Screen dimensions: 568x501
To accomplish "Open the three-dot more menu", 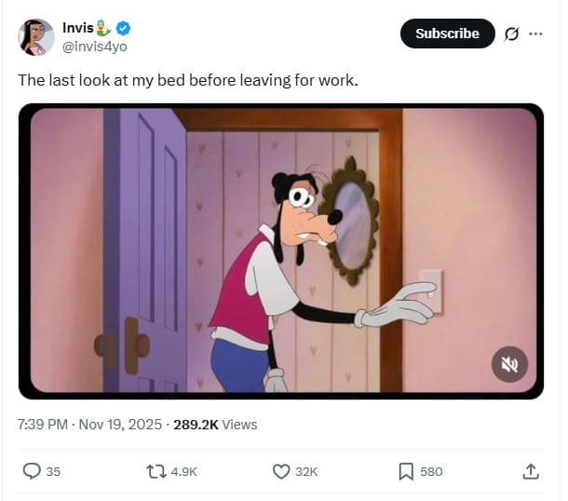I will pos(535,34).
